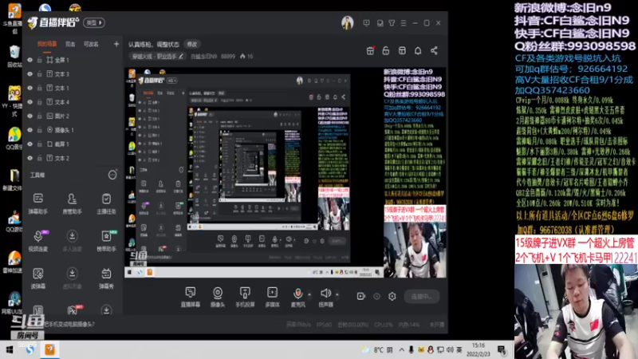Click the 虚拟形象 download icon
The width and height of the screenshot is (638, 359).
click(x=72, y=273)
